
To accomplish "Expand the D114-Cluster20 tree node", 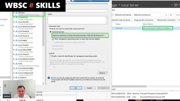I will point(14,31).
